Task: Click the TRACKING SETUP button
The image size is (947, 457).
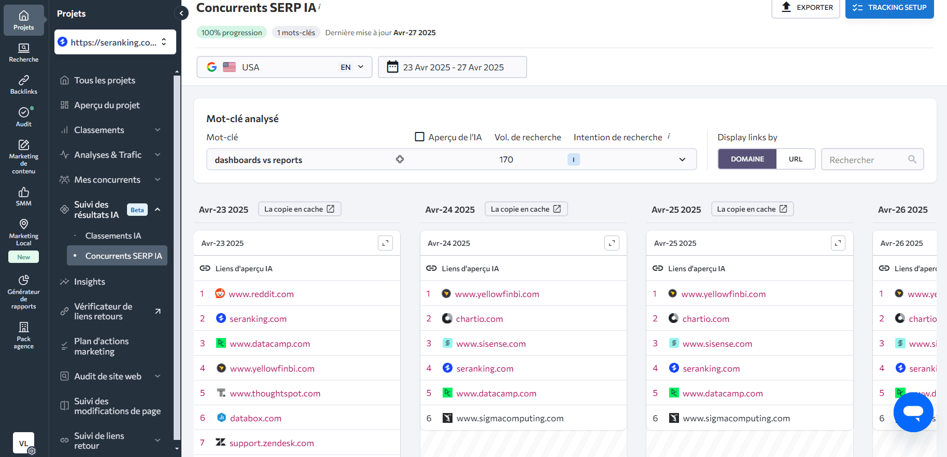Action: 889,8
